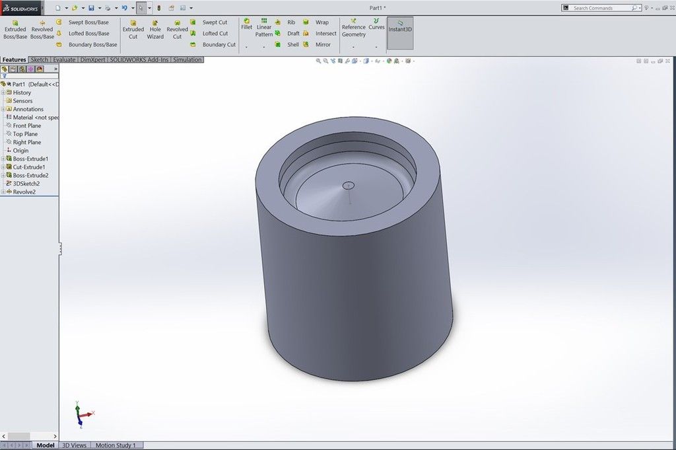Select the Linear Pattern tool
The image size is (676, 450).
click(264, 28)
